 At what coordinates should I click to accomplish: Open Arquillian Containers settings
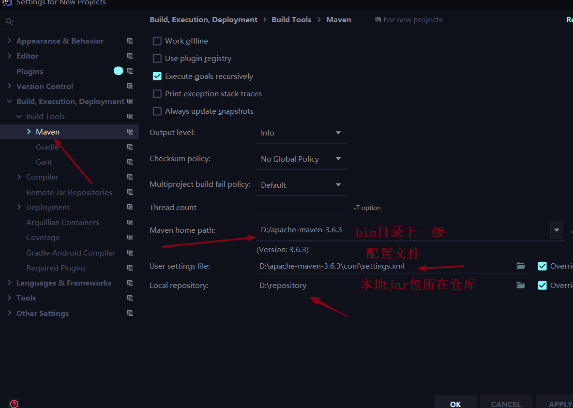pos(62,222)
